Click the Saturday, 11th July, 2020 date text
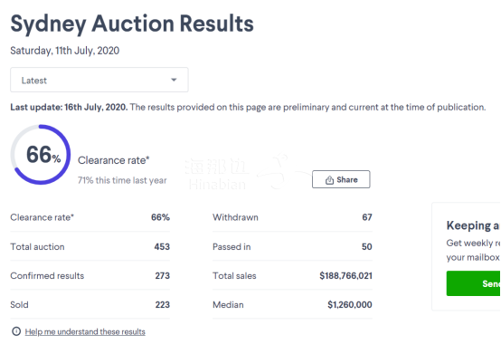This screenshot has height=344, width=501. pos(64,51)
